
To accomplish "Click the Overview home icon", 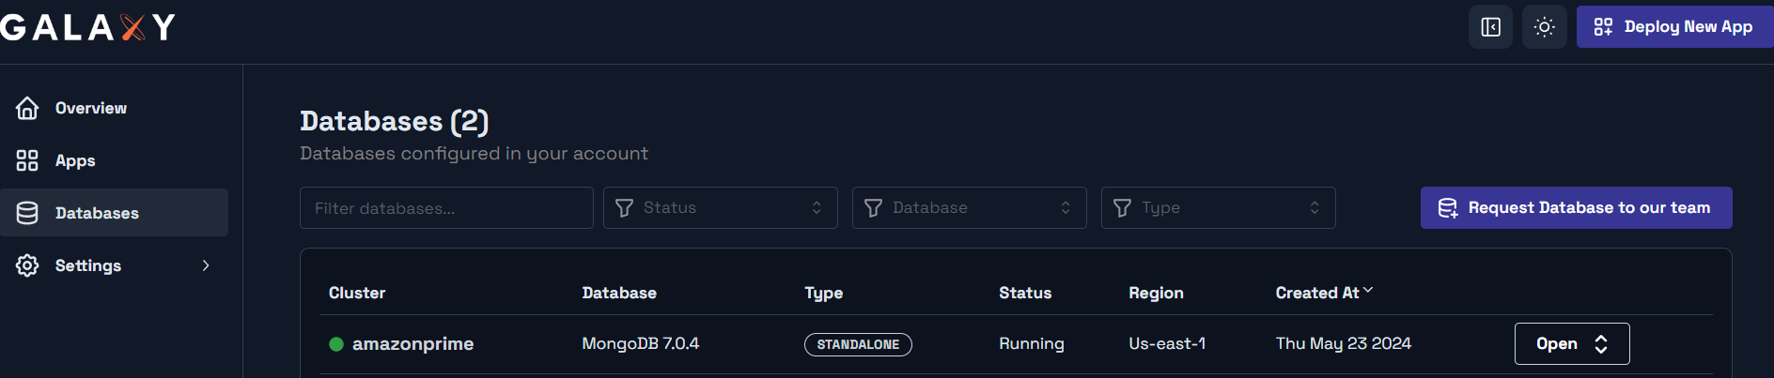I will (27, 108).
